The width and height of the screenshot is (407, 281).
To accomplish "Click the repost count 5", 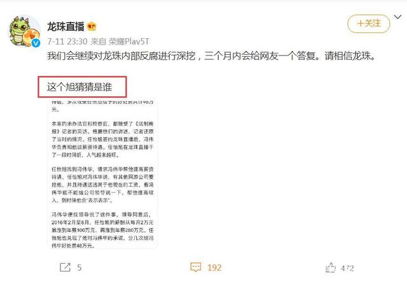I will point(79,268).
